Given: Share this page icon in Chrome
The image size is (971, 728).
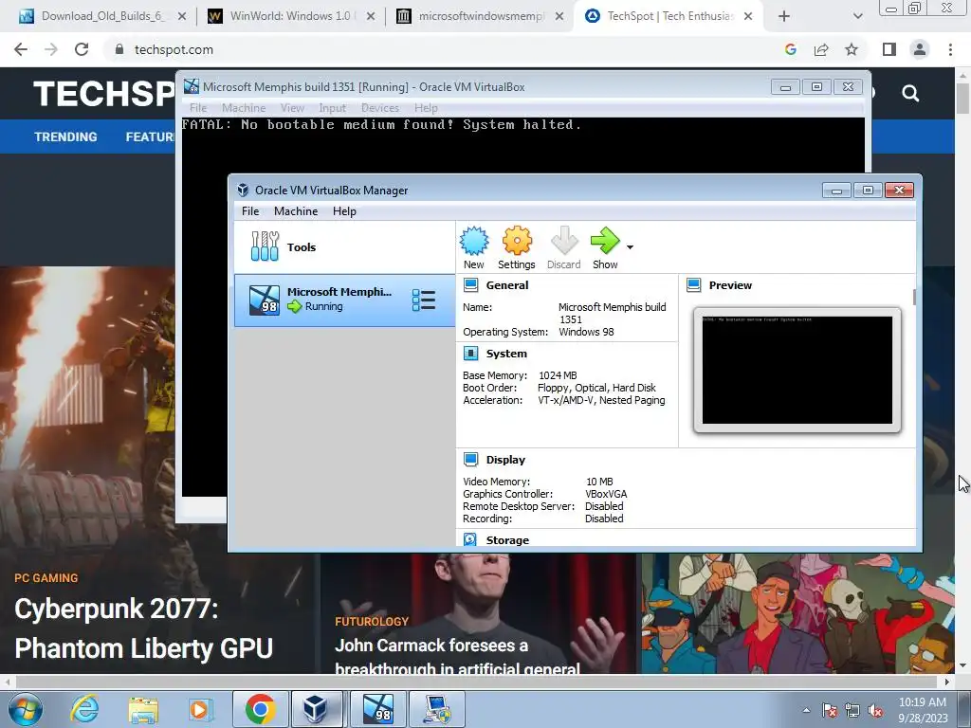Looking at the screenshot, I should click(x=821, y=49).
